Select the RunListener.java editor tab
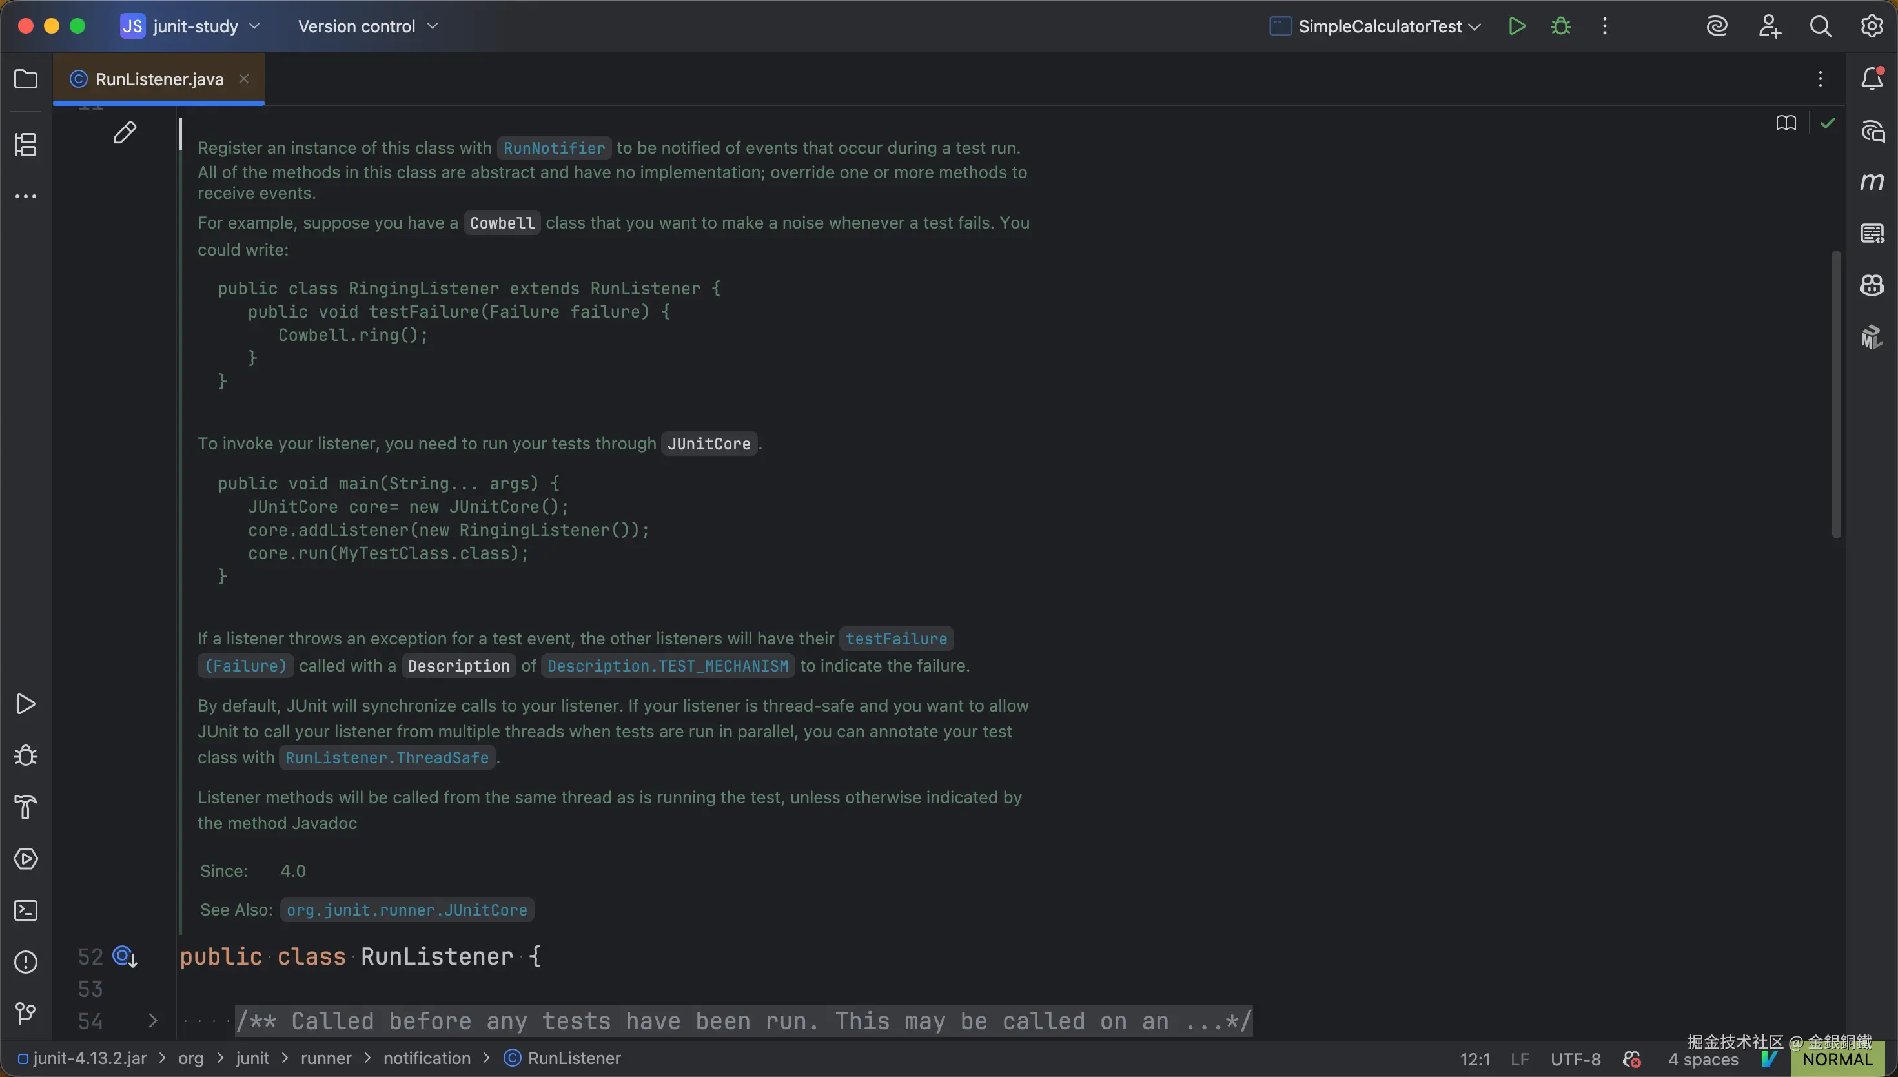 coord(158,79)
